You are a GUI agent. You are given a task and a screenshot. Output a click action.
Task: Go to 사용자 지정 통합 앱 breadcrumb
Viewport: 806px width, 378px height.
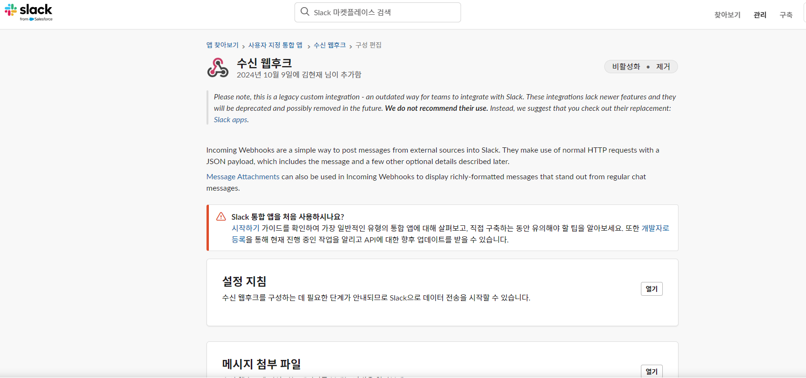pyautogui.click(x=275, y=45)
